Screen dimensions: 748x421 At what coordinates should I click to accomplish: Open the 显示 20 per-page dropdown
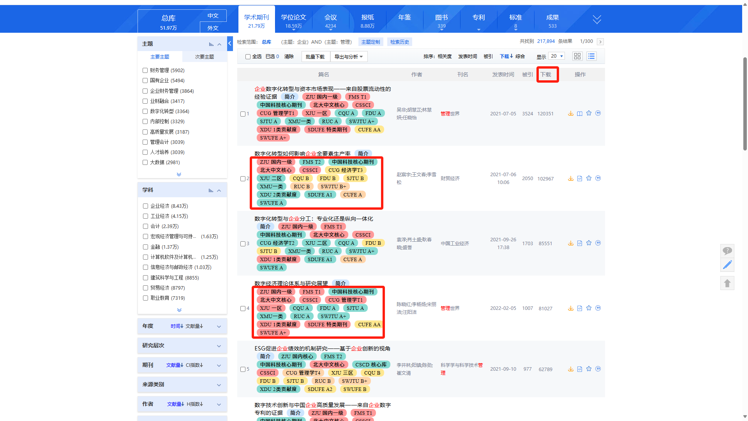pos(556,56)
